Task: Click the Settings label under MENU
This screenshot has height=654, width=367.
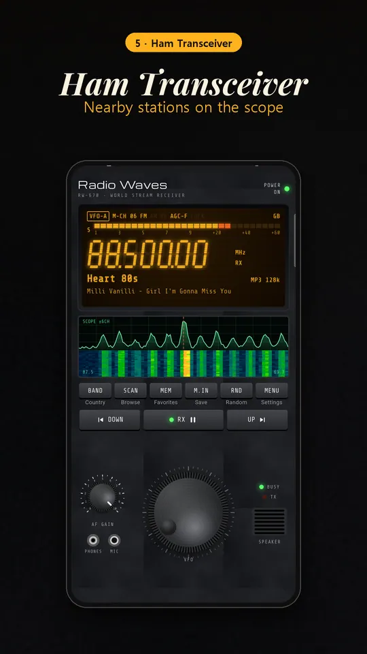Action: pos(272,403)
